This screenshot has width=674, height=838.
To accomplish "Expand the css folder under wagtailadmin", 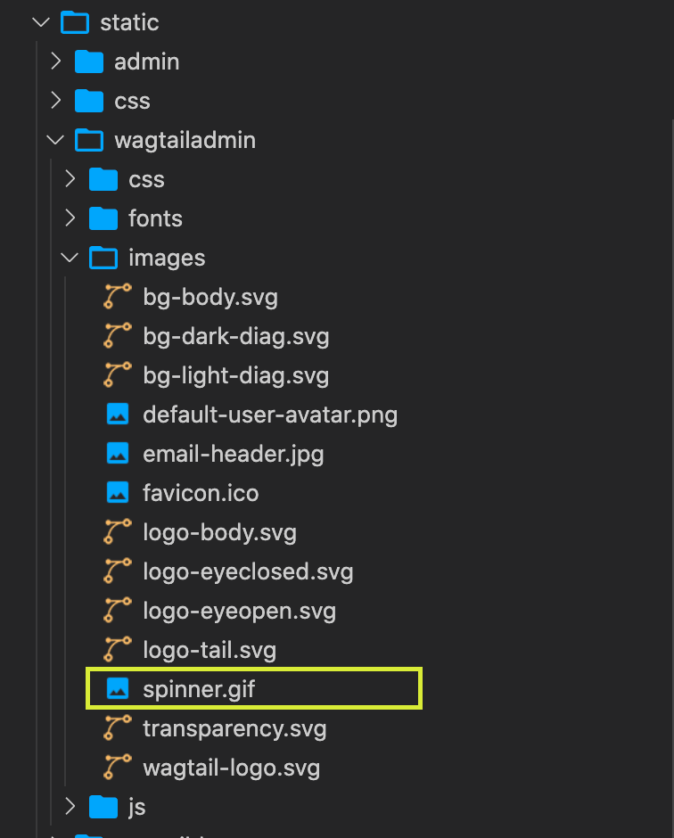I will pyautogui.click(x=70, y=179).
